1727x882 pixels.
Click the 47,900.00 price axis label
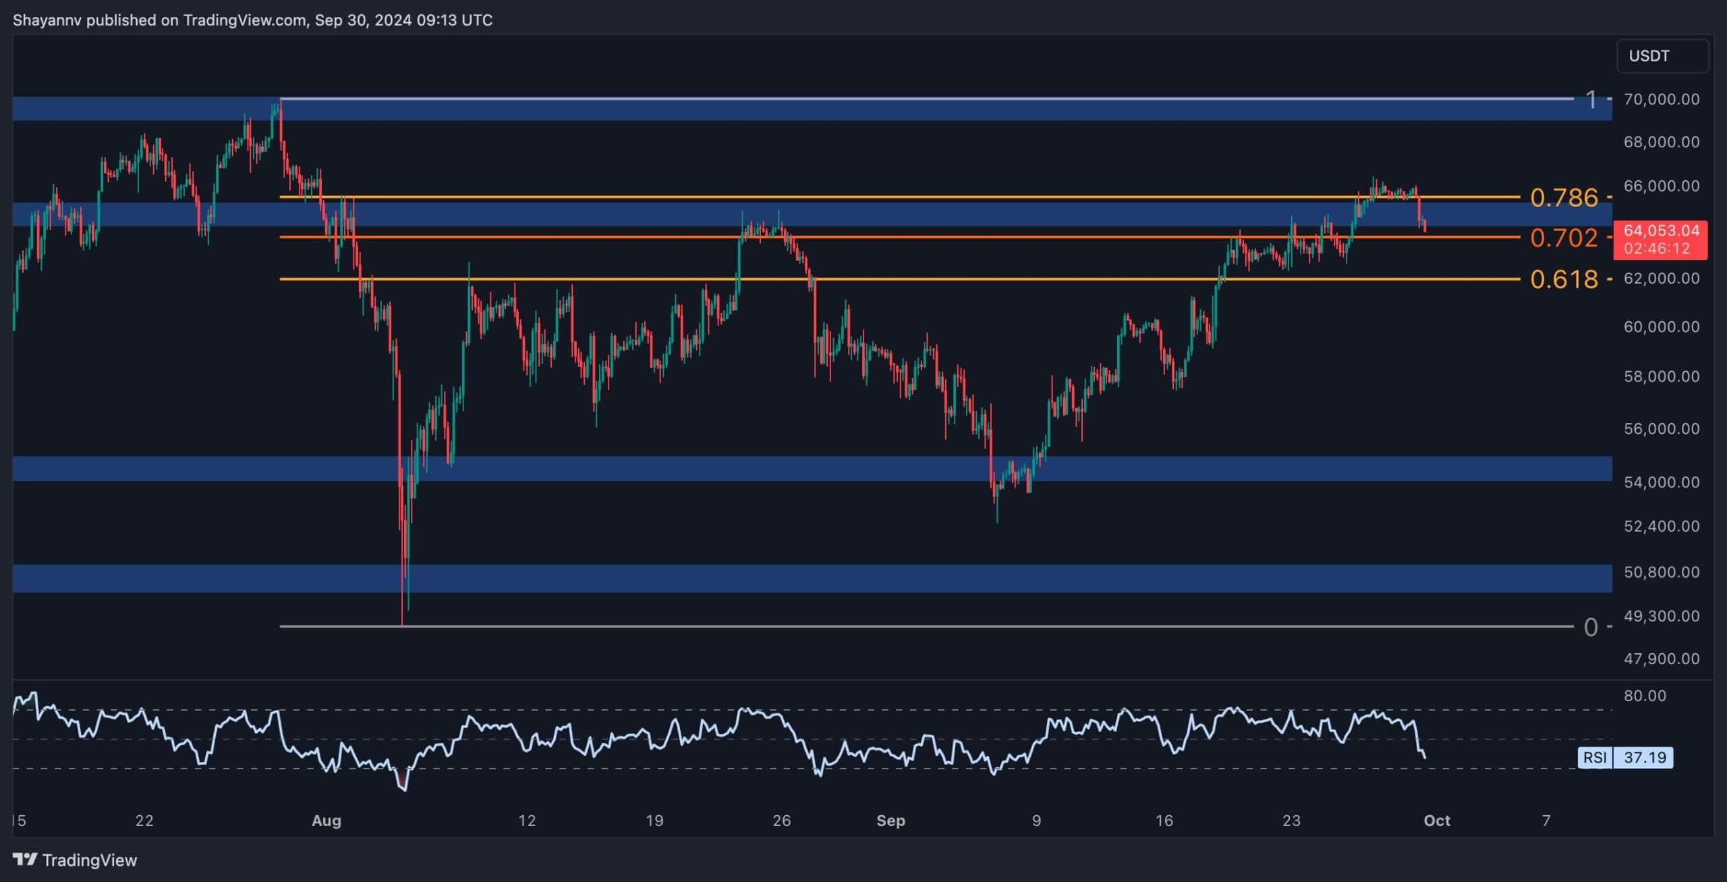pyautogui.click(x=1662, y=659)
